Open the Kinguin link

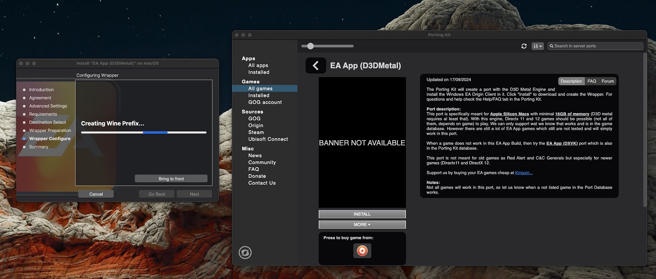coord(524,173)
